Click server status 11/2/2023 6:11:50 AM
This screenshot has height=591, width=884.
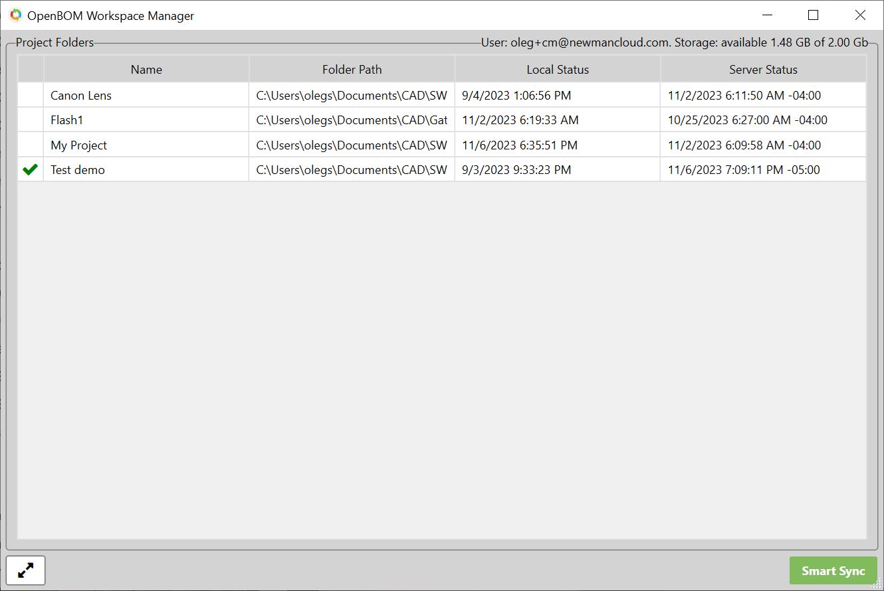[x=744, y=96]
